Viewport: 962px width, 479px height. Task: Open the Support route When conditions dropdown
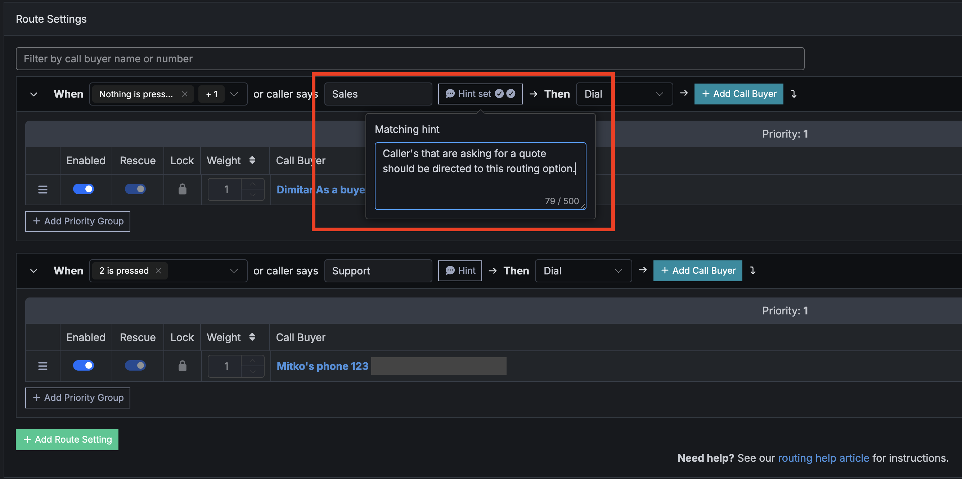click(x=234, y=271)
